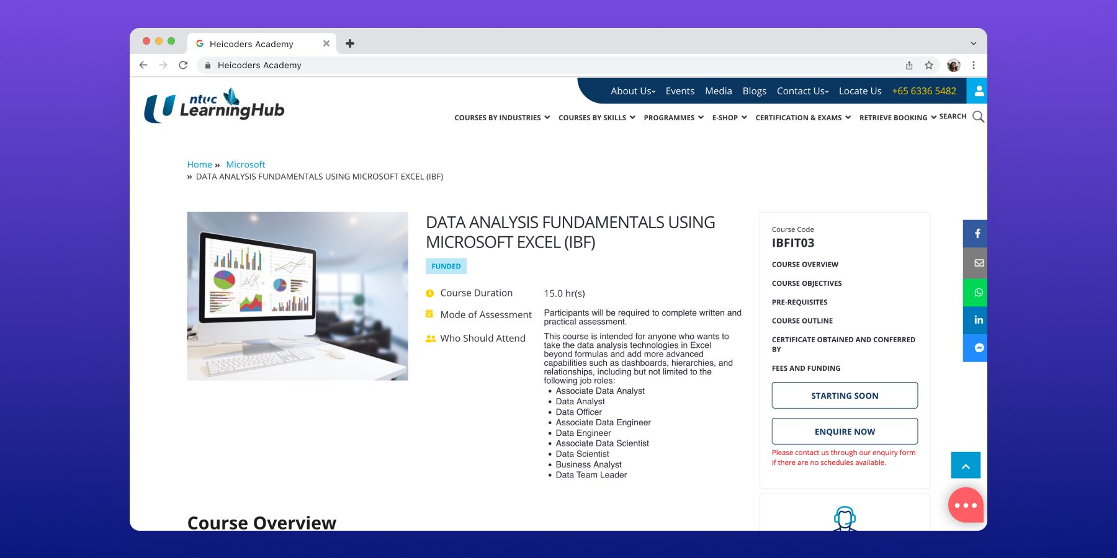The image size is (1117, 558).
Task: Share the course via the Facebook icon
Action: point(977,234)
